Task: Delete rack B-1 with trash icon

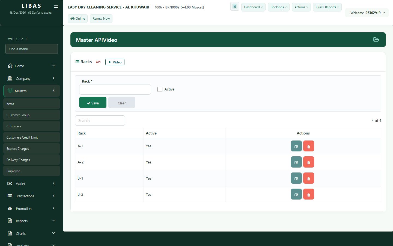Action: coord(309,178)
